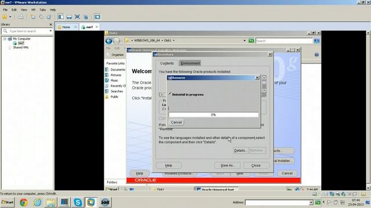Open the dropdown arrow after WINDOWS_X86_64 breadcrumb
371x208 pixels.
[x=162, y=40]
